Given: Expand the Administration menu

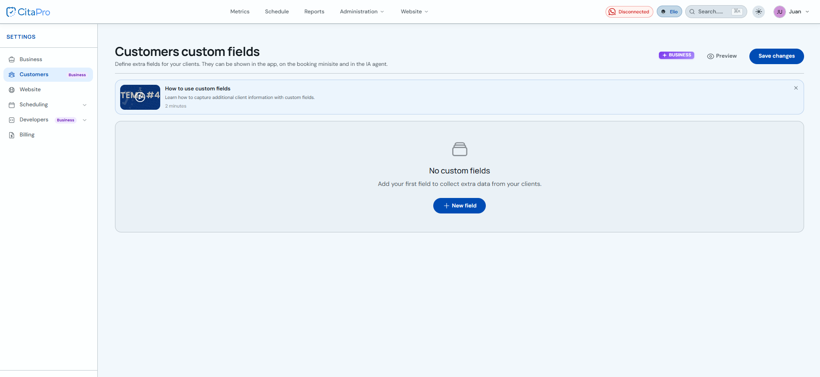Looking at the screenshot, I should pos(362,12).
